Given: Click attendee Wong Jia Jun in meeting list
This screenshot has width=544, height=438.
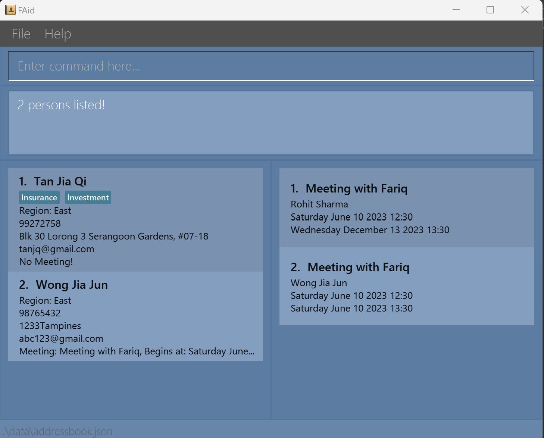Looking at the screenshot, I should 319,283.
